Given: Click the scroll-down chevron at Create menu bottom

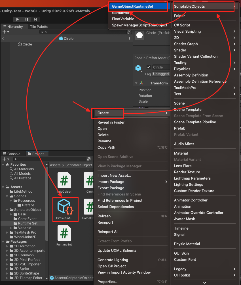Looking at the screenshot, I should pyautogui.click(x=204, y=283).
